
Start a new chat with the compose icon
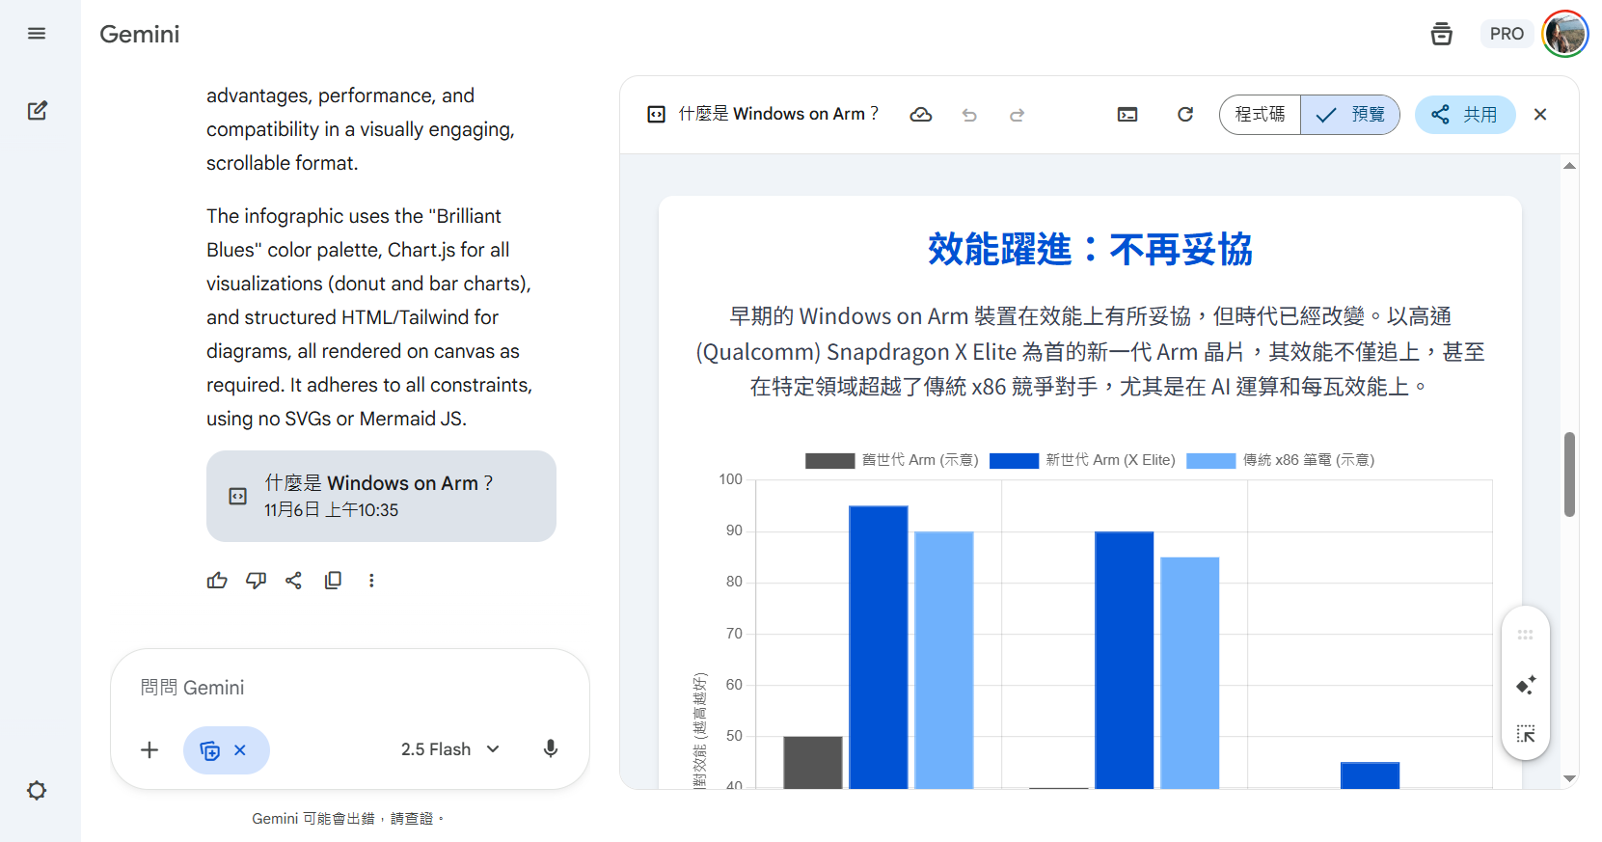(x=37, y=111)
